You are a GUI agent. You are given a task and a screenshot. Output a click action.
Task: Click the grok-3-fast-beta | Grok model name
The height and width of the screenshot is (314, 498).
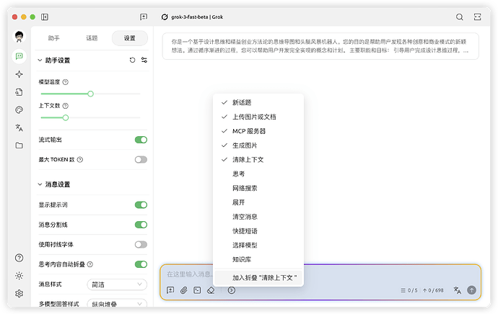[x=197, y=17]
